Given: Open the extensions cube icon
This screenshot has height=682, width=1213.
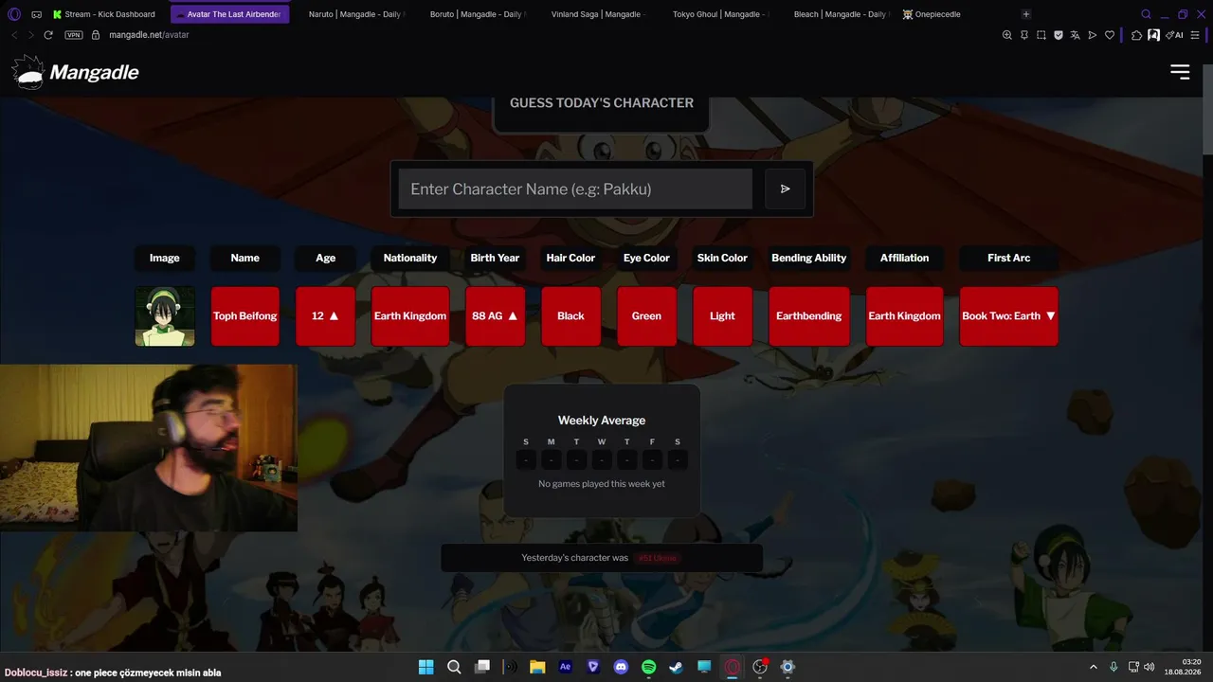Looking at the screenshot, I should 1137,35.
